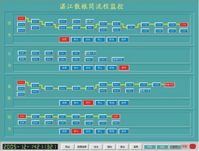Switch to the 直取 bottom bar button
Screen dimensions: 199x151
tap(136, 147)
